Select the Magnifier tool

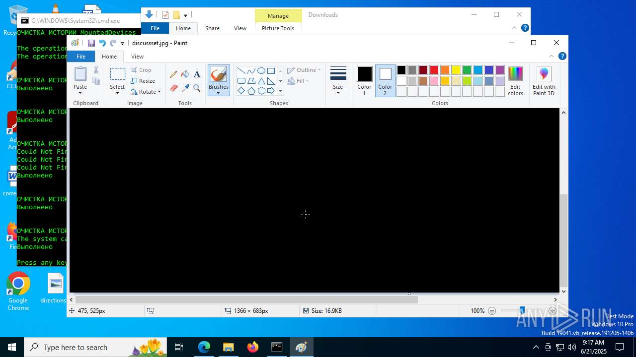tap(197, 88)
